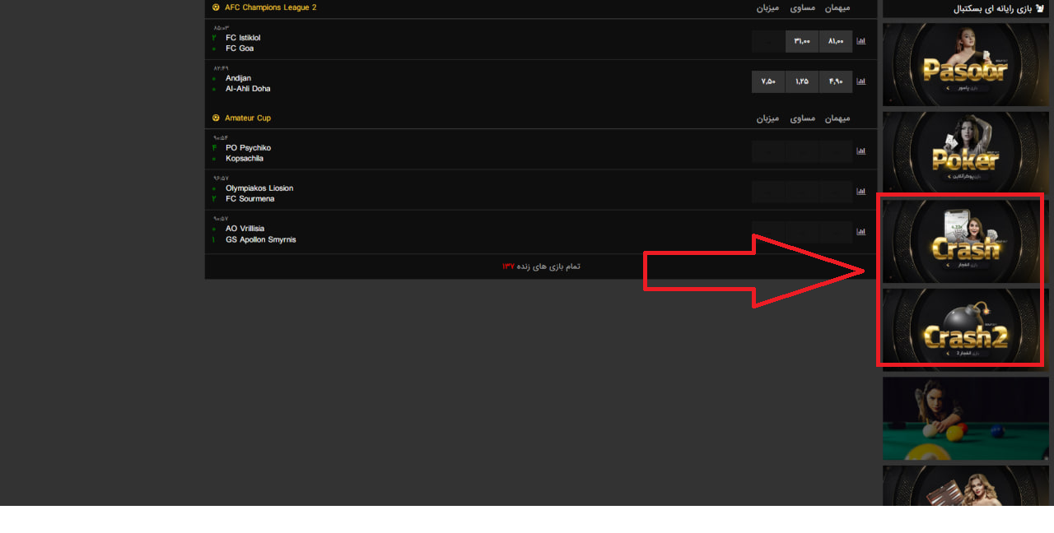
Task: Pick 7.50 odds on Andijan match
Action: tap(768, 81)
